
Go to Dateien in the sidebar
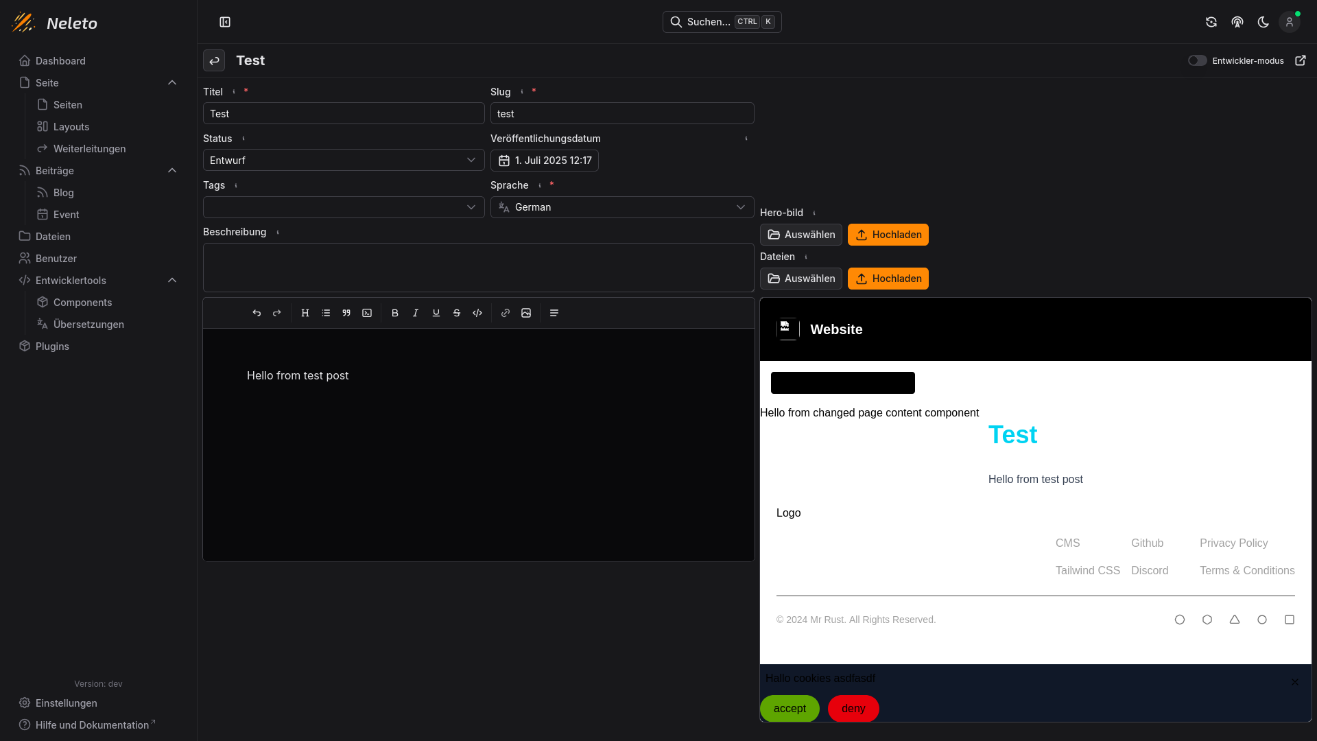(53, 237)
